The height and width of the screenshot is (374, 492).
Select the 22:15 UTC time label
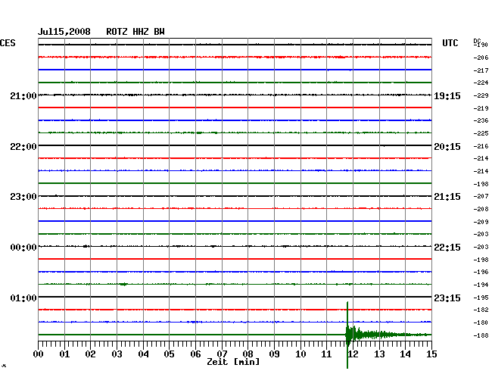tap(447, 248)
